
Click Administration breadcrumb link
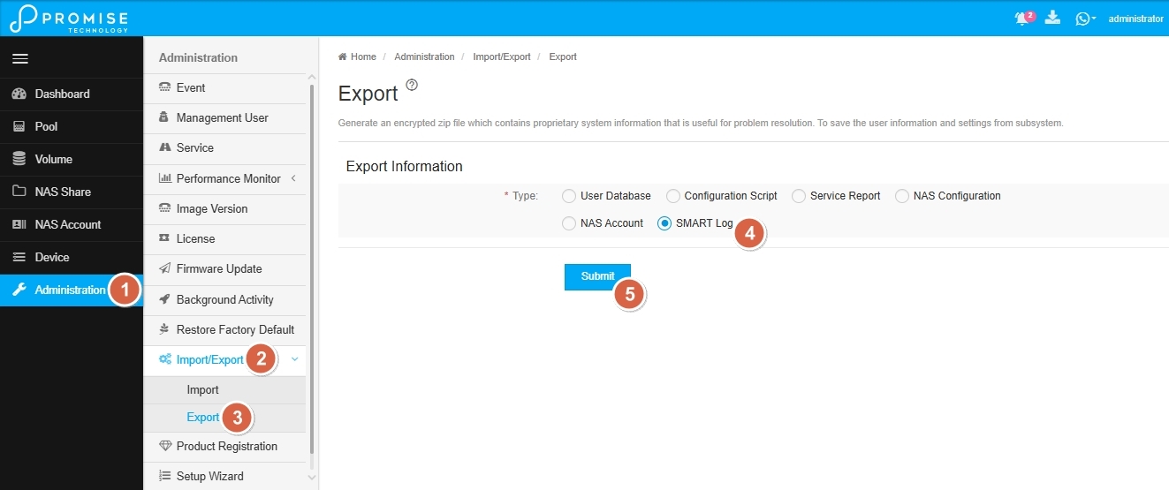click(424, 57)
